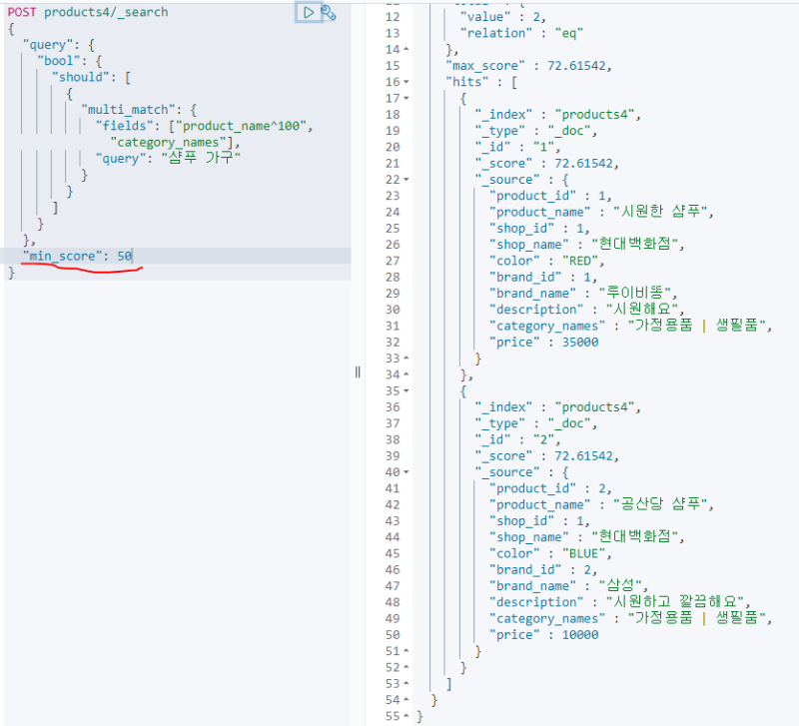Toggle the fold marker at line 54
Viewport: 799px width, 726px height.
[x=406, y=700]
